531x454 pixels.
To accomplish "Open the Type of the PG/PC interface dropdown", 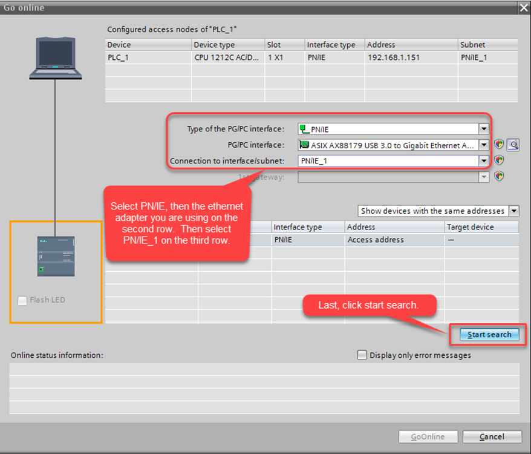I will pyautogui.click(x=485, y=128).
